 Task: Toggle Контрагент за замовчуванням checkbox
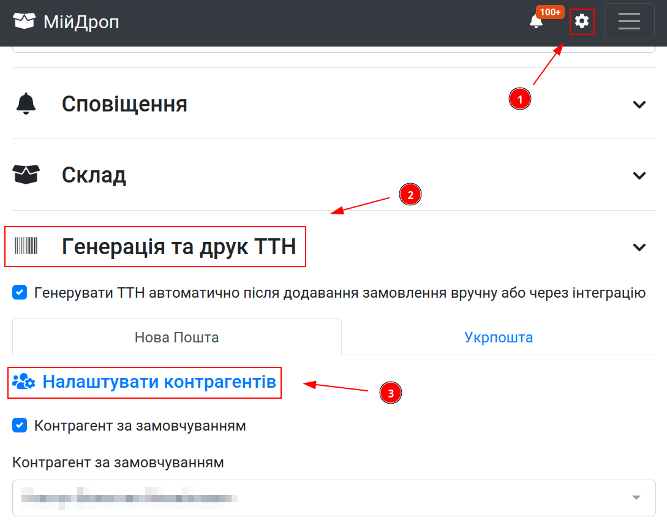pyautogui.click(x=20, y=425)
